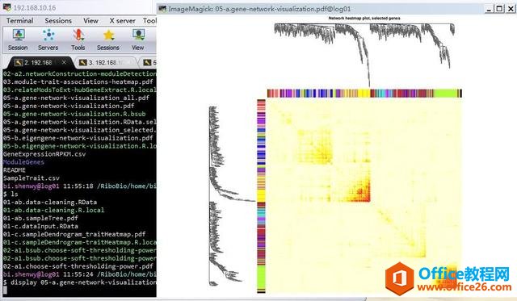The image size is (517, 301).
Task: Open the Terminal menu
Action: 19,20
